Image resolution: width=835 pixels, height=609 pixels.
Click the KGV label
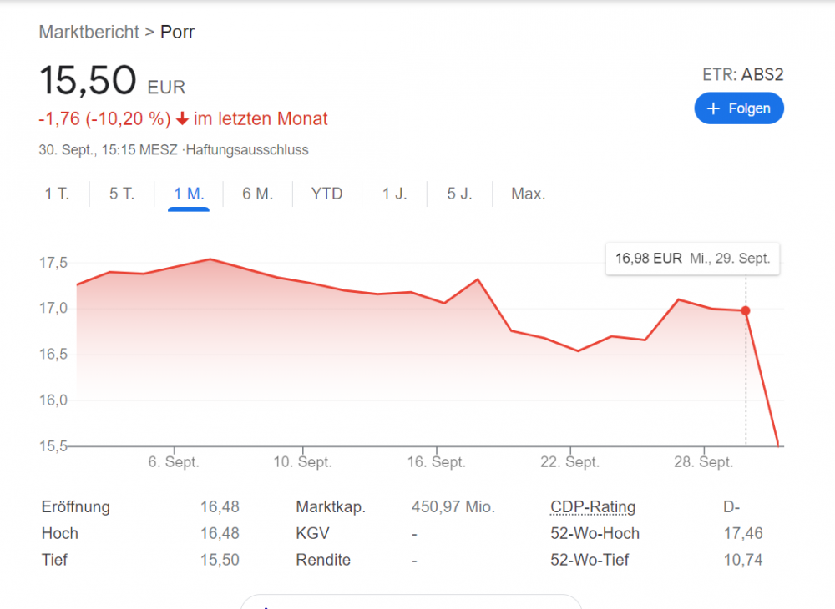point(312,533)
